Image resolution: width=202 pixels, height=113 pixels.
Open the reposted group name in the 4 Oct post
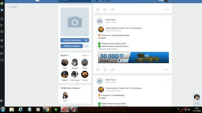pyautogui.click(x=123, y=28)
